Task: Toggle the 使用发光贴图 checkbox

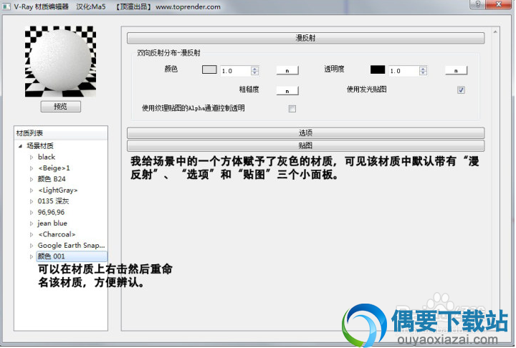Action: [461, 90]
